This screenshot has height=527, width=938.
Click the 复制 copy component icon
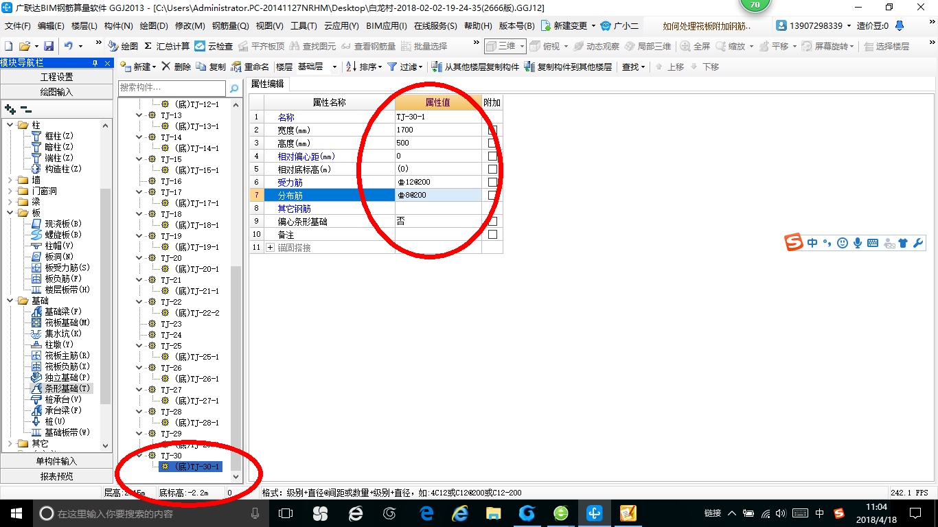click(211, 67)
